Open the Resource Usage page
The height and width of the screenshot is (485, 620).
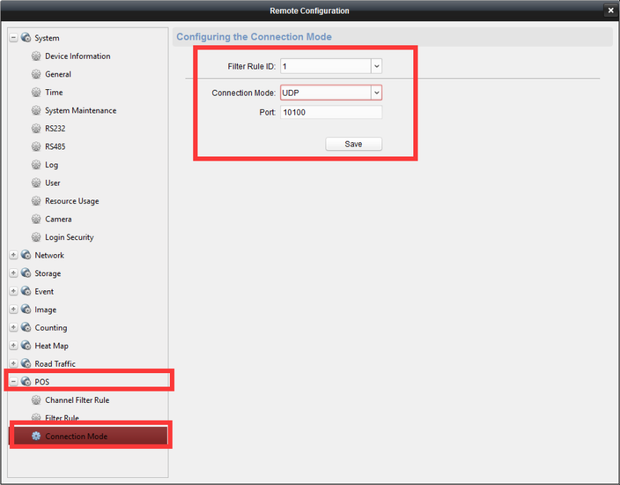point(71,201)
